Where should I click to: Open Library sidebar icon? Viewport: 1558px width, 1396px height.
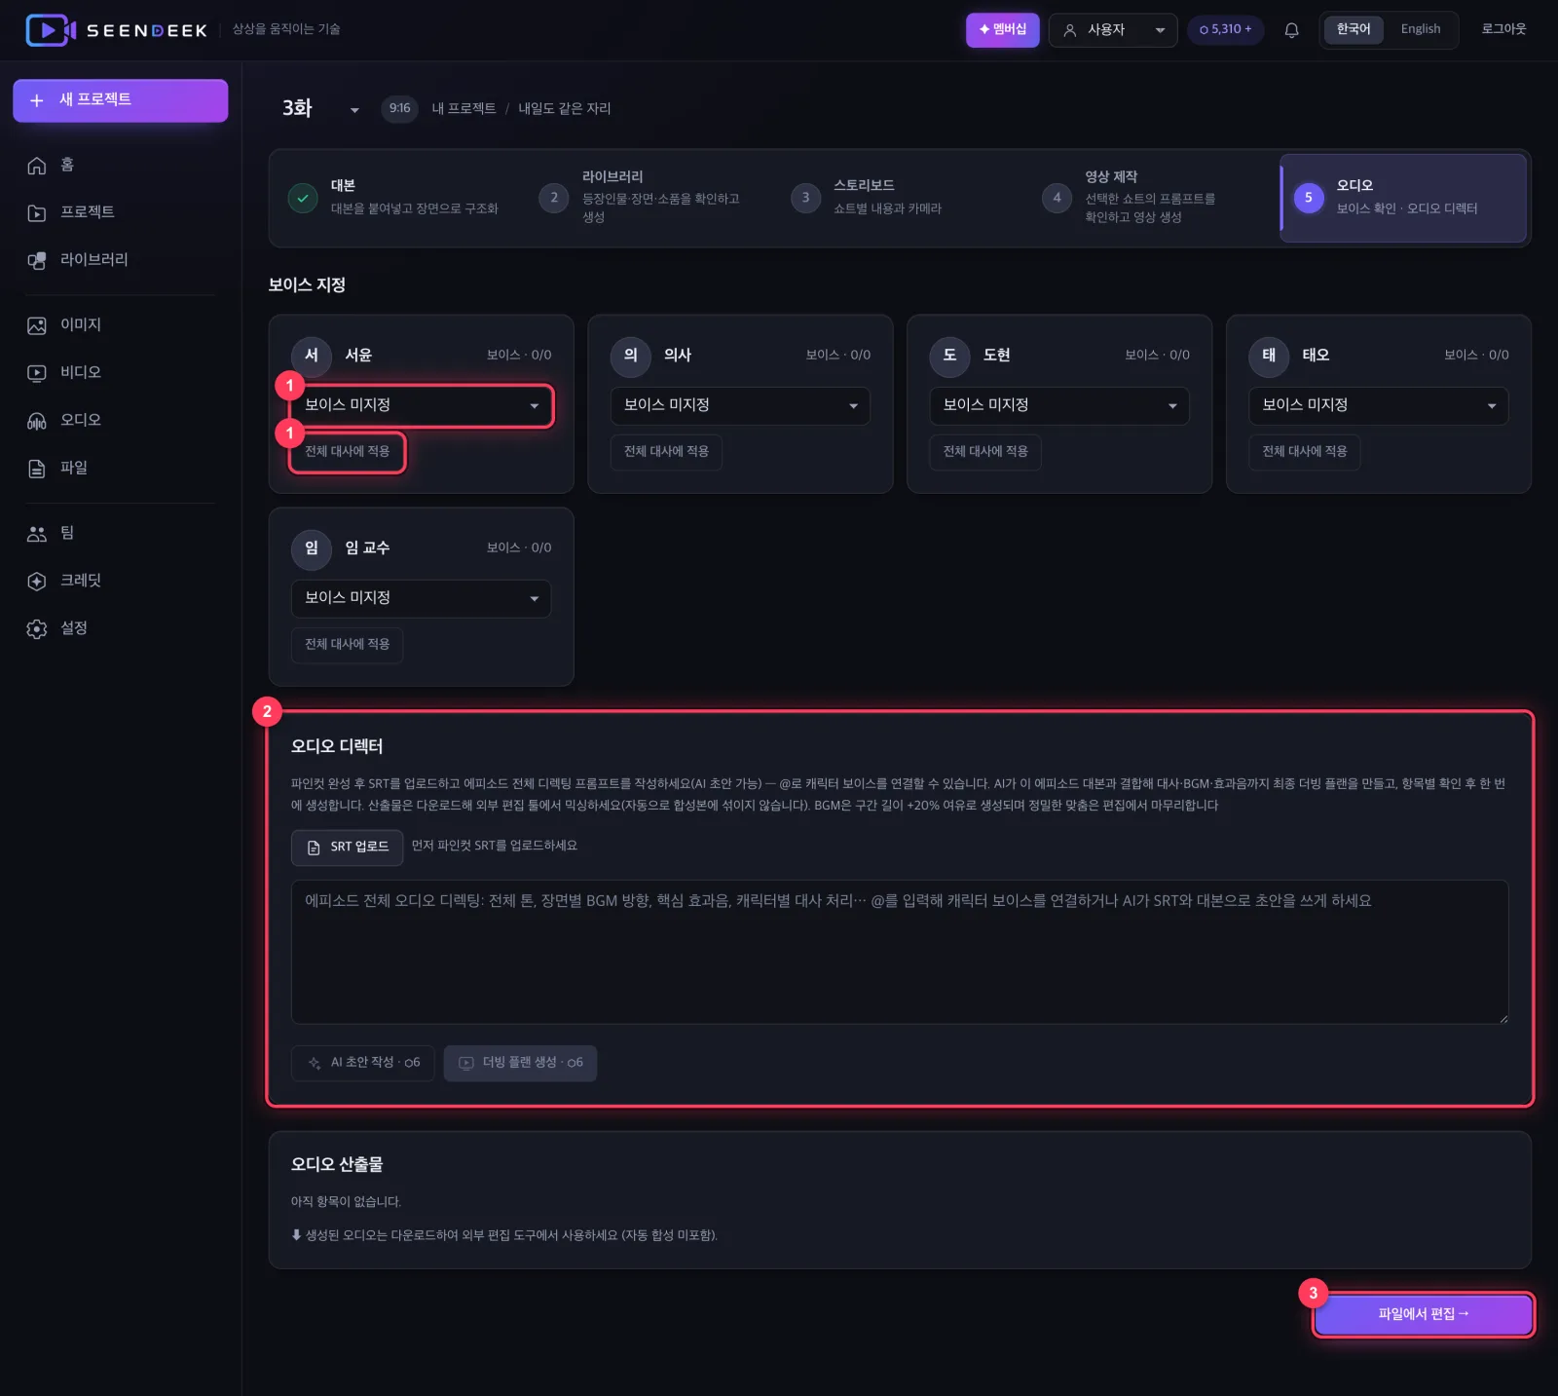pos(37,260)
